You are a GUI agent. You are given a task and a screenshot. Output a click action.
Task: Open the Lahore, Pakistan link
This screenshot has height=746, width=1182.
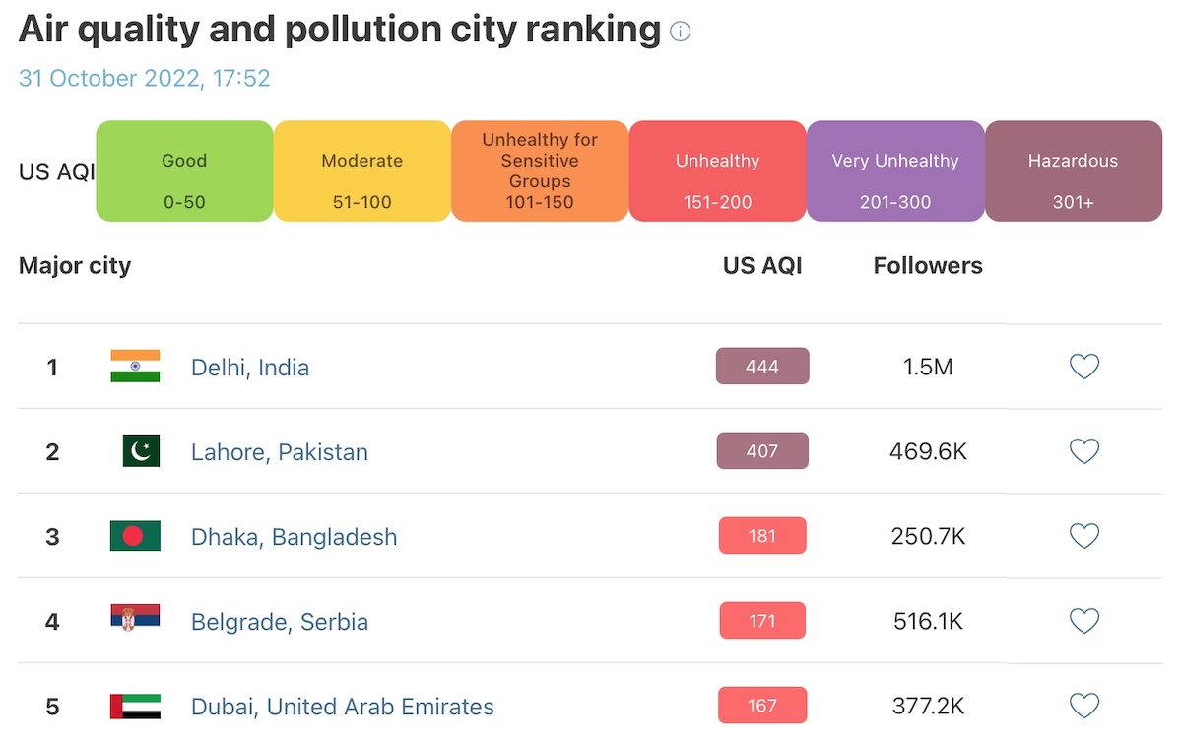coord(280,452)
